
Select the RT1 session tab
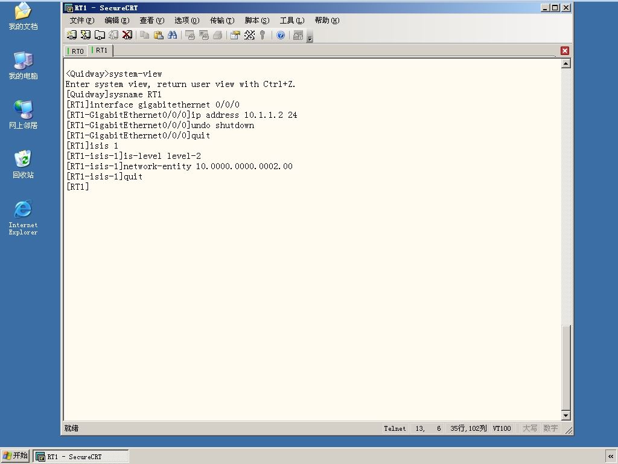[x=100, y=50]
